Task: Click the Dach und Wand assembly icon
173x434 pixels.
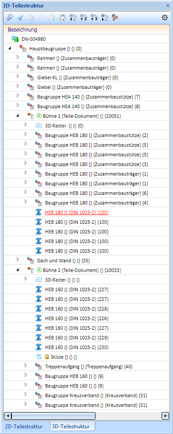Action: coord(30,261)
